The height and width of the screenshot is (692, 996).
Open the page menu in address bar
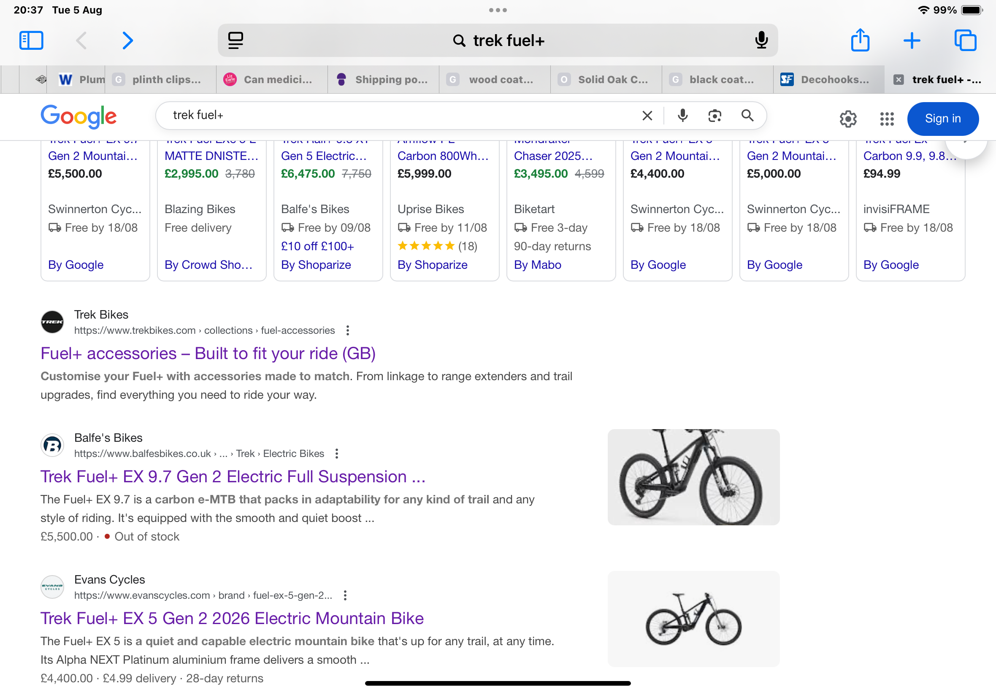[235, 41]
